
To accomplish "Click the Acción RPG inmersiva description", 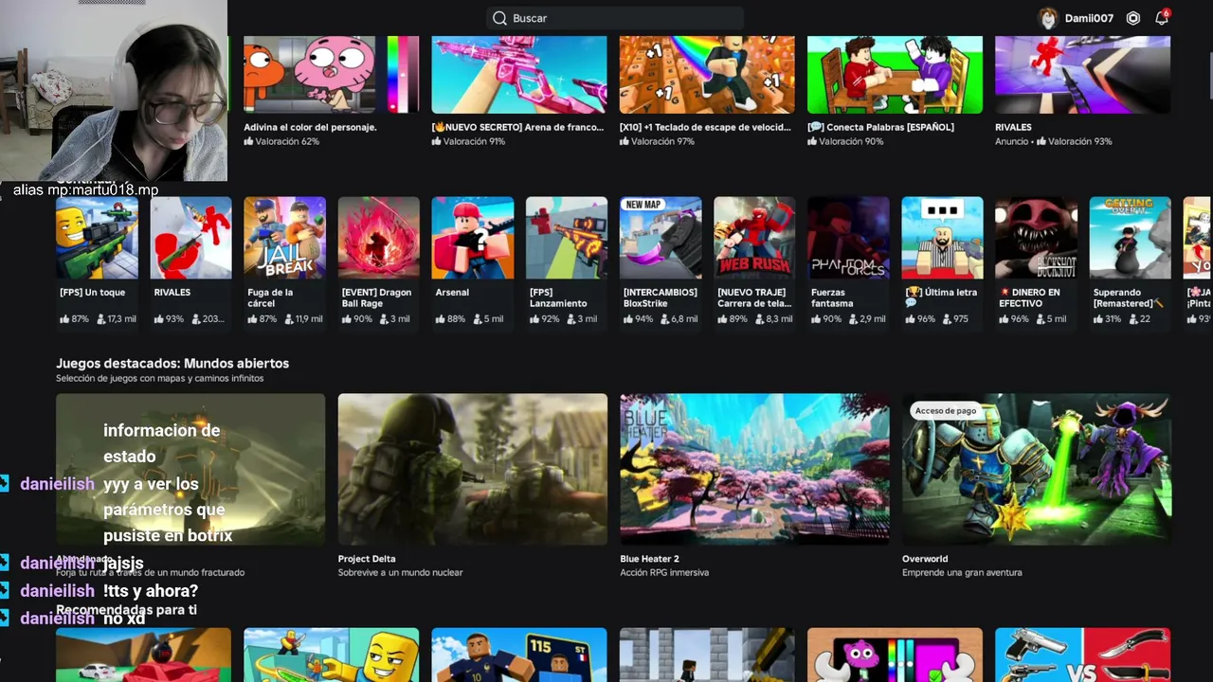I will click(x=663, y=573).
